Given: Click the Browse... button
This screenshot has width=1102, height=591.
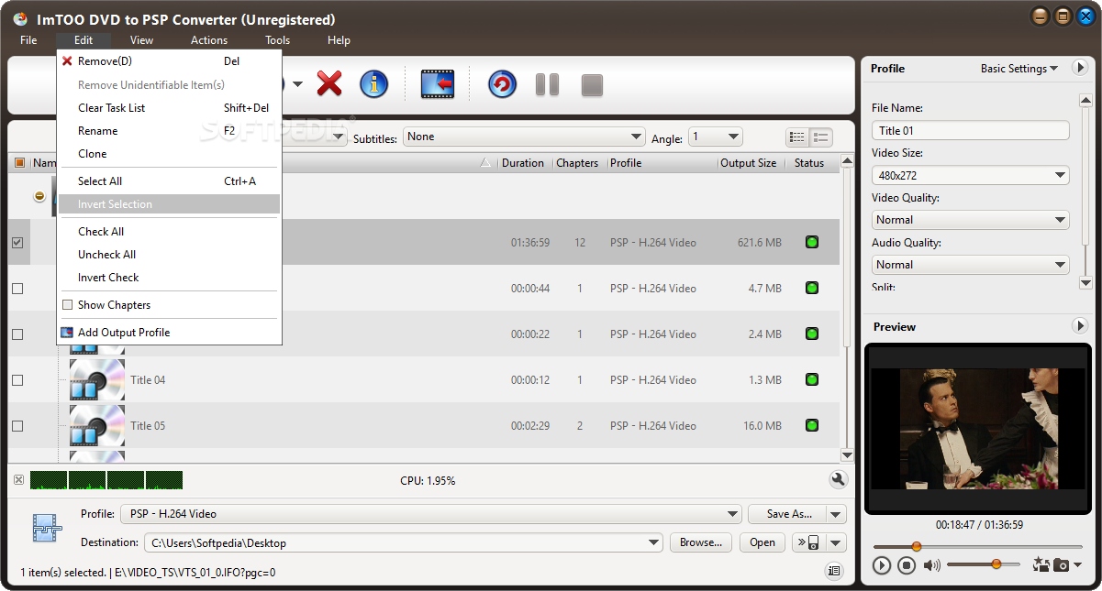Looking at the screenshot, I should coord(701,542).
